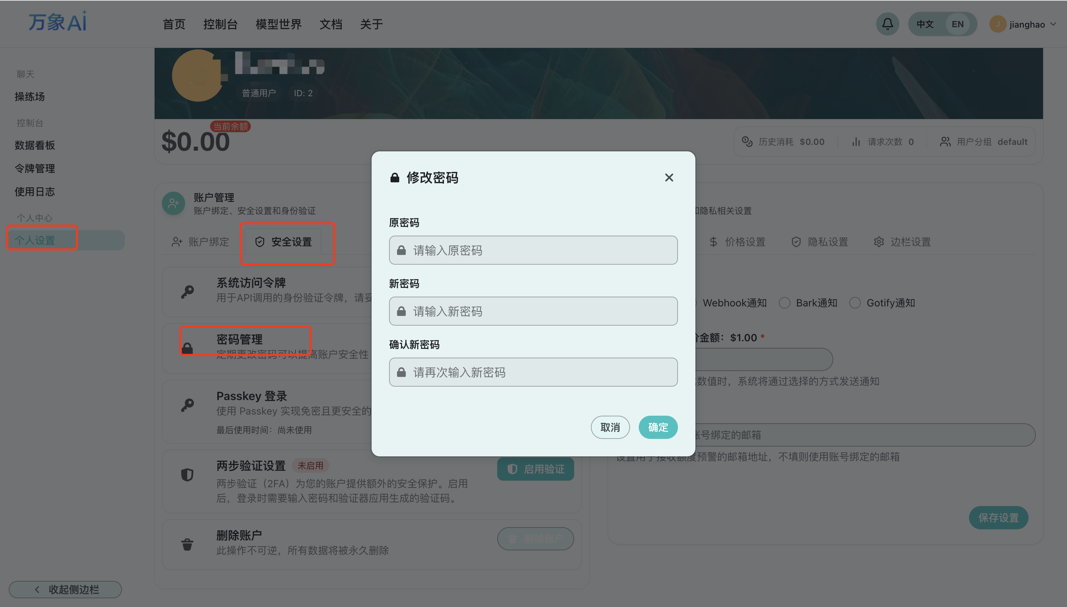Select the Bark通知 radio button

point(785,303)
